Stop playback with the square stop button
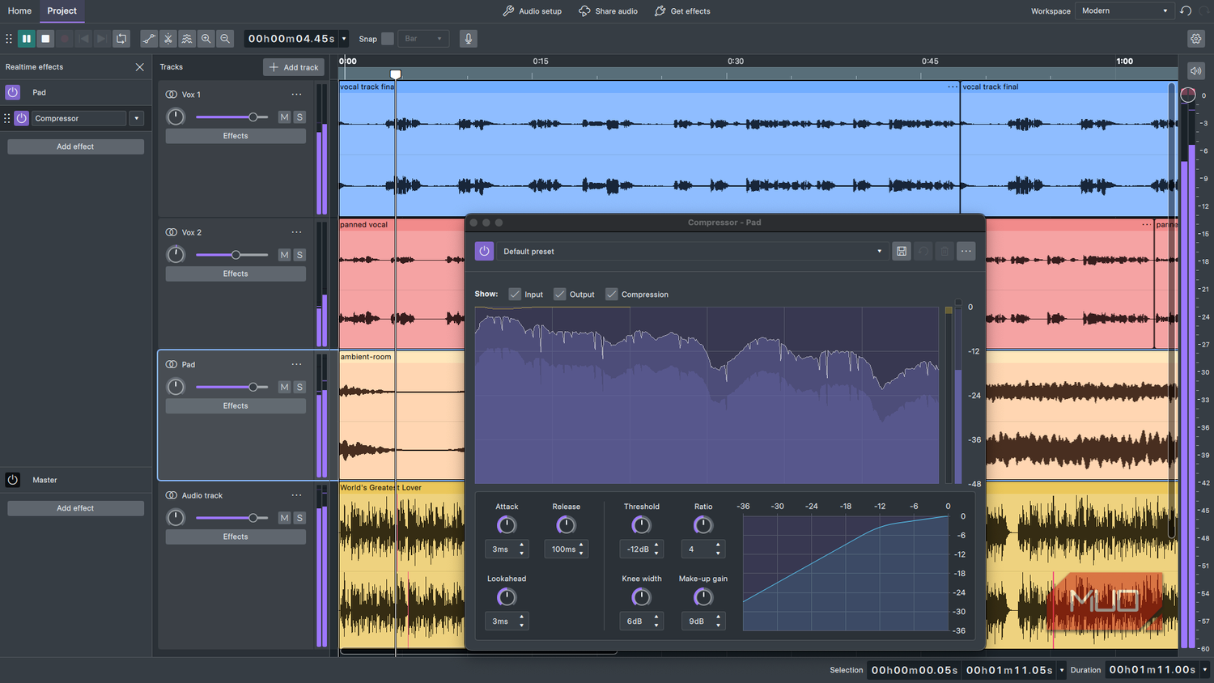Viewport: 1214px width, 683px height. [x=45, y=38]
